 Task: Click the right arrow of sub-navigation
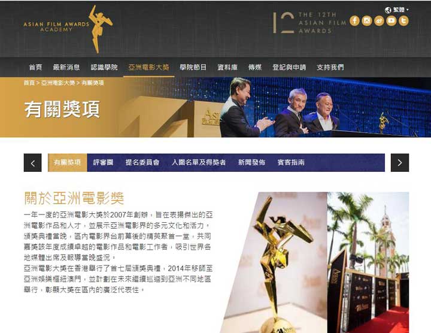(x=400, y=162)
